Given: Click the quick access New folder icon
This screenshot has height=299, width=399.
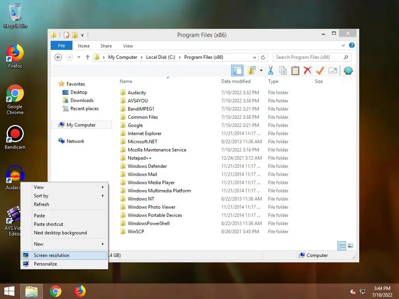Looking at the screenshot, I should pos(75,35).
